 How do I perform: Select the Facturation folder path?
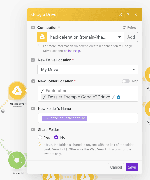pyautogui.click(x=54, y=91)
